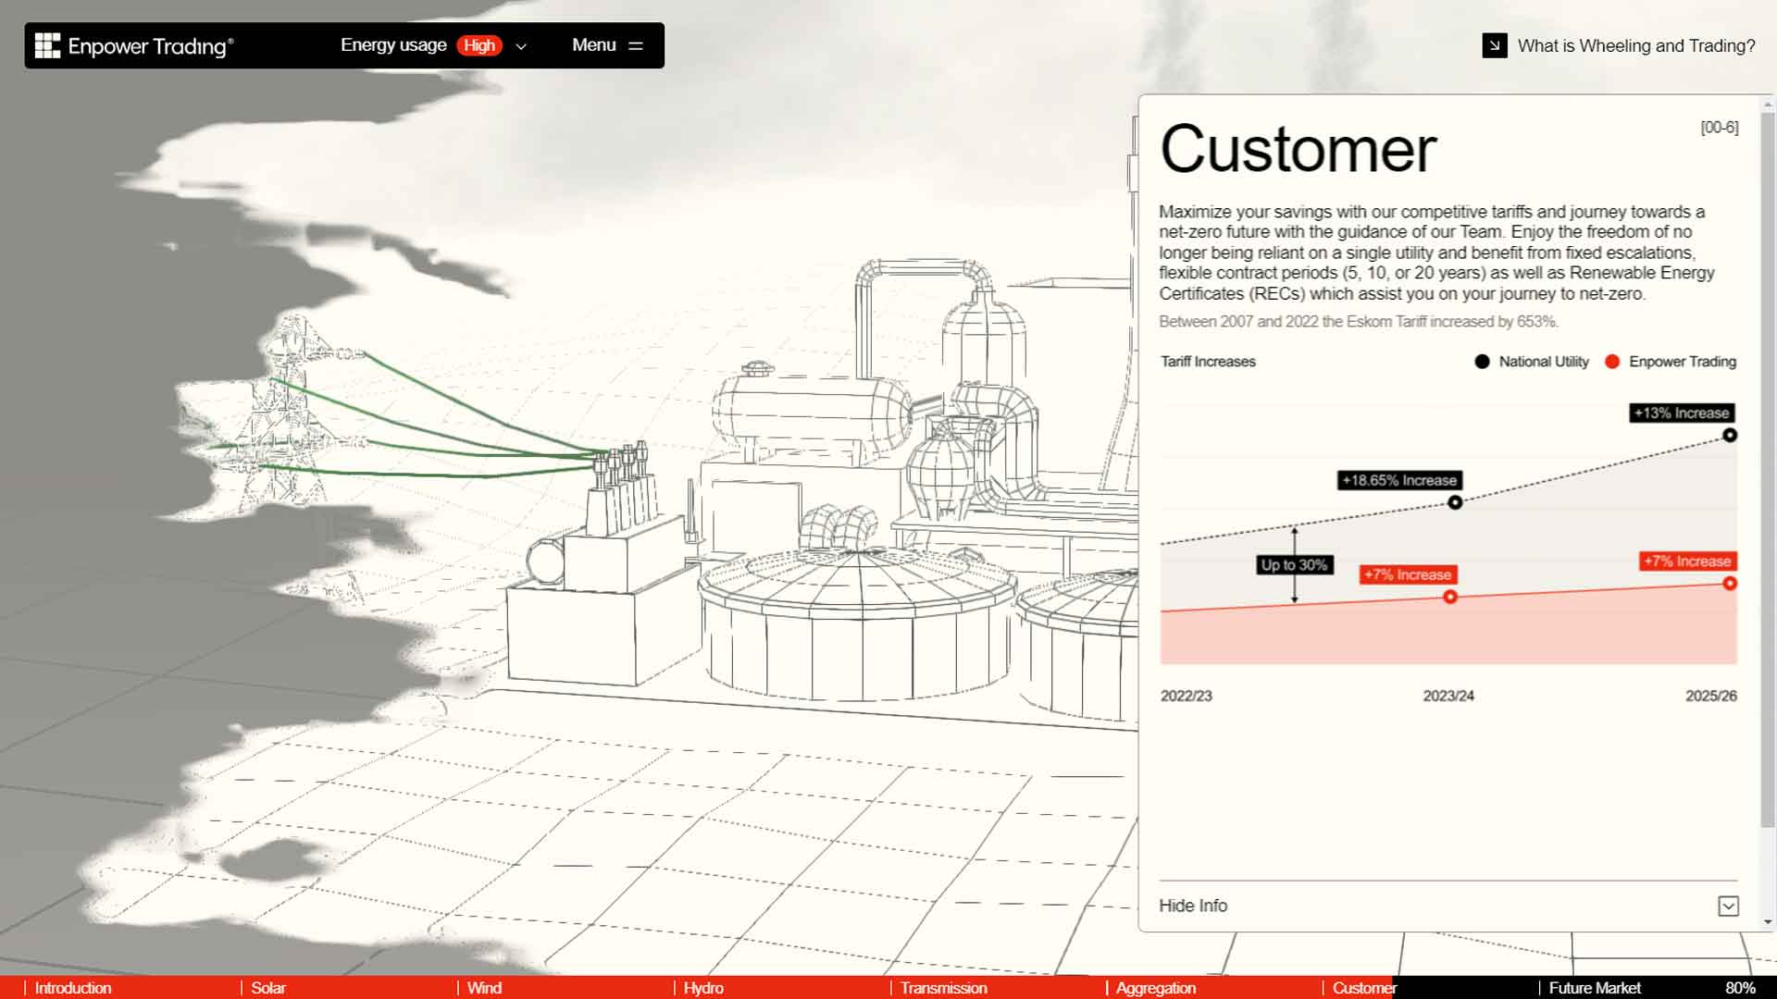Select the National Utility 2023/24 data point

tap(1455, 502)
